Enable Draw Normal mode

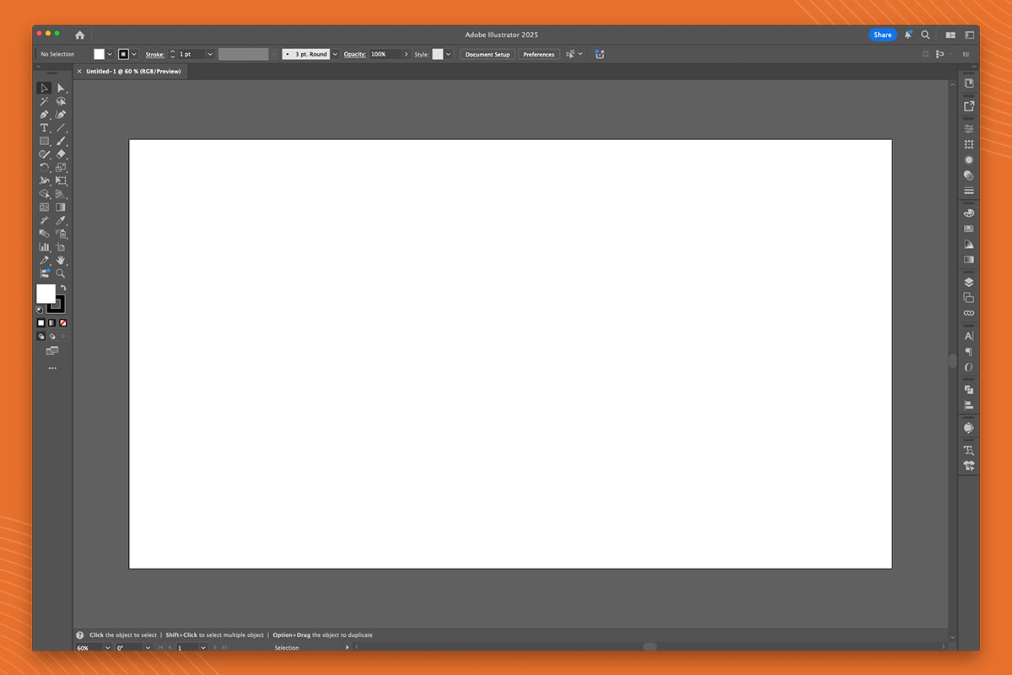click(x=40, y=336)
